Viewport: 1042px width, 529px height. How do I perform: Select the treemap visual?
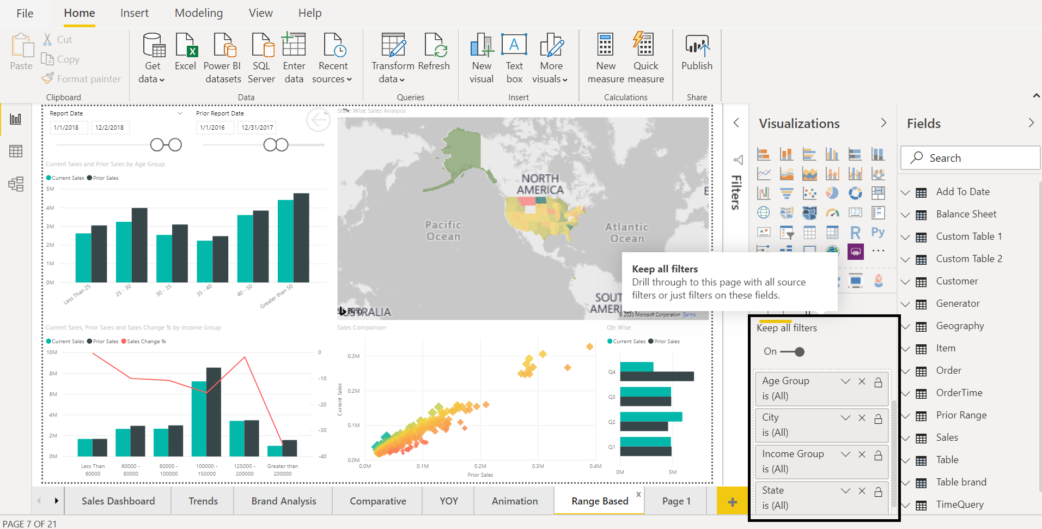coord(878,193)
